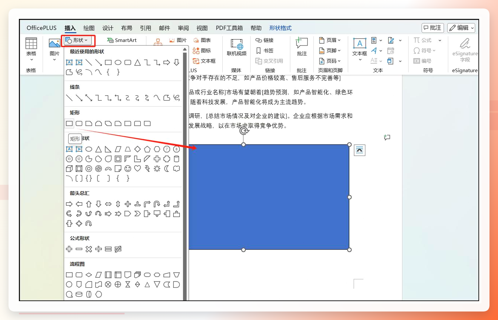This screenshot has height=320, width=498.
Task: Choose the lightning bolt shape
Action: click(x=147, y=169)
